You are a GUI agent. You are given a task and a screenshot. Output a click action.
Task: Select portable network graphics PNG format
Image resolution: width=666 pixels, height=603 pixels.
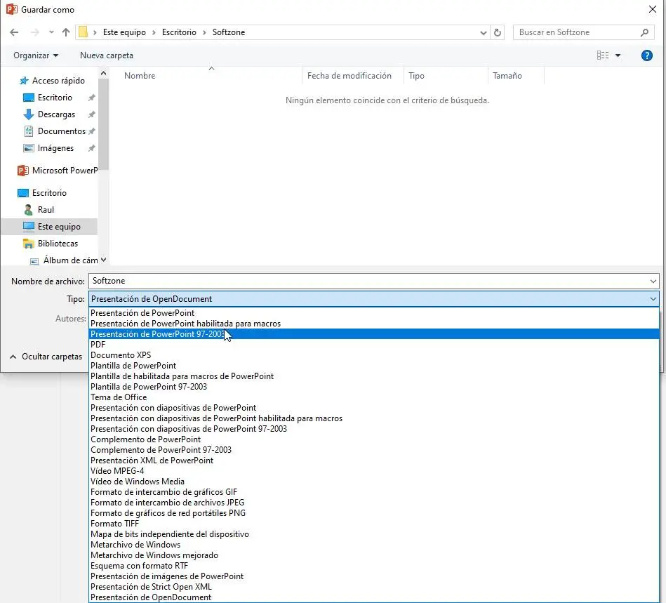[x=374, y=513]
